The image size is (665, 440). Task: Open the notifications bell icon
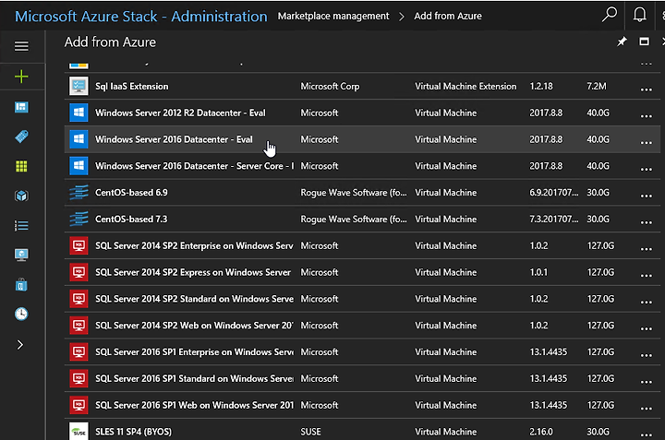coord(639,15)
